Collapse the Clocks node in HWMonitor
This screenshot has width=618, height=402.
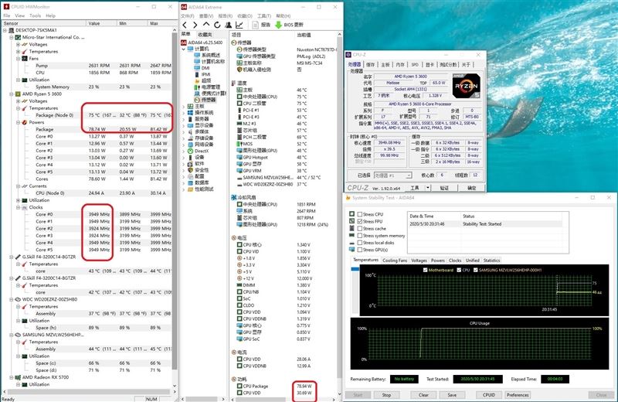[18, 207]
